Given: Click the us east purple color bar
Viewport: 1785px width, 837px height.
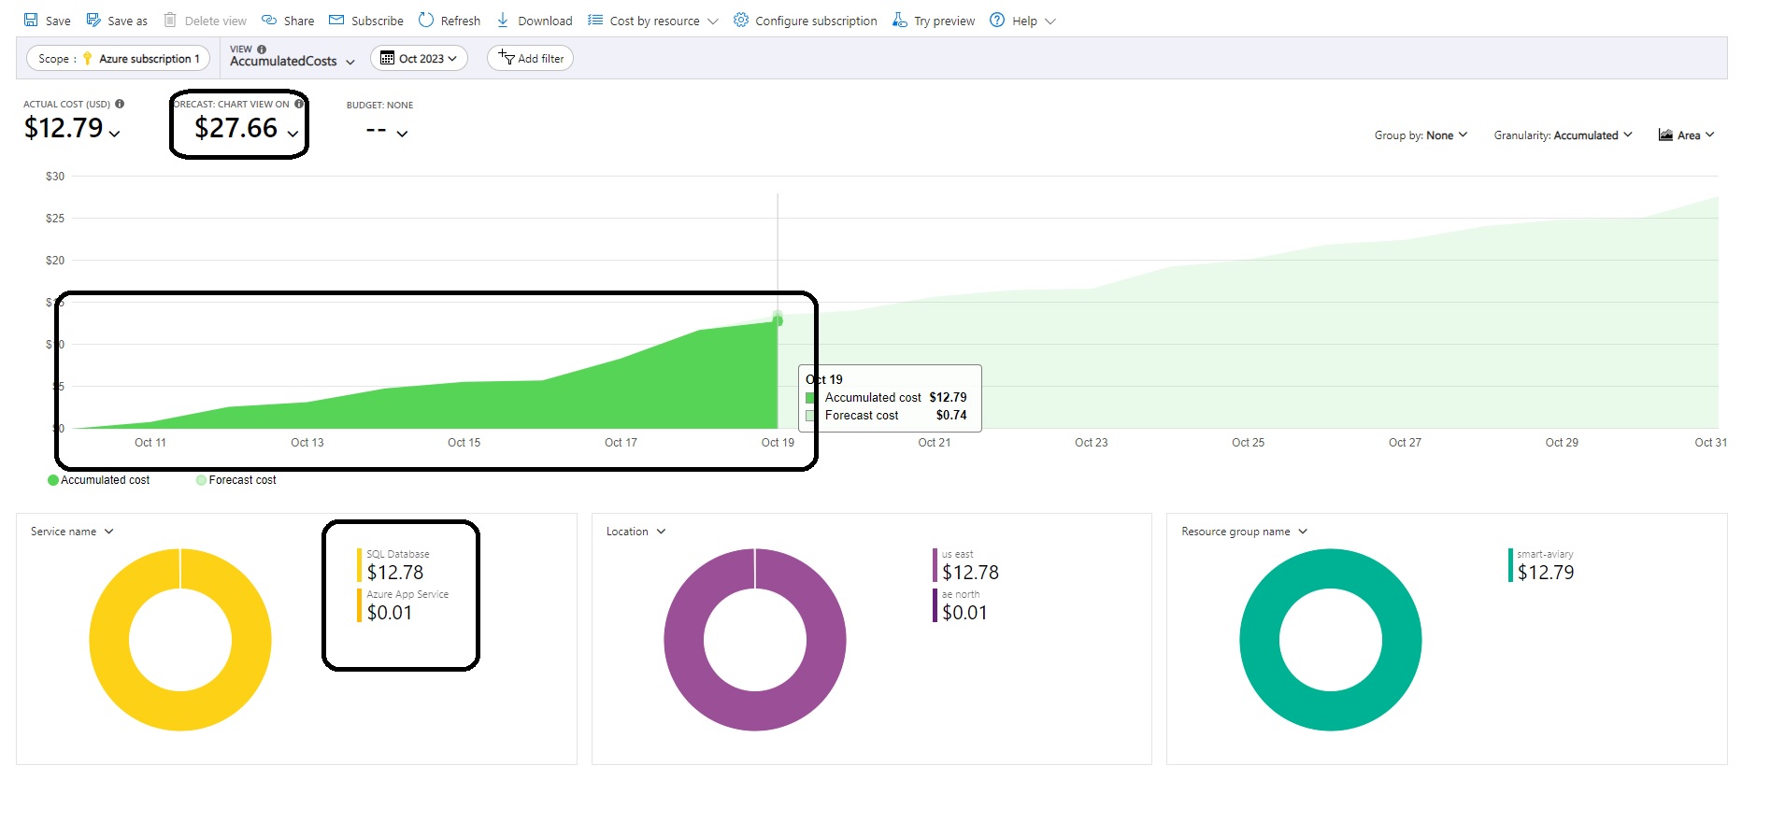Looking at the screenshot, I should pos(935,565).
